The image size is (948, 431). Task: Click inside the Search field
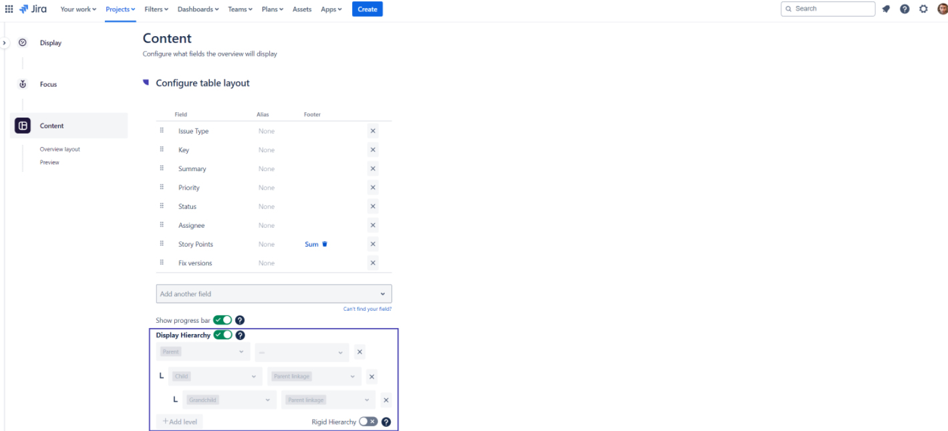tap(827, 9)
